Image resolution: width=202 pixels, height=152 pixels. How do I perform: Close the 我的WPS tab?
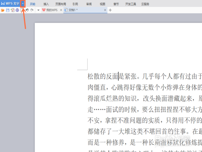click(61, 10)
